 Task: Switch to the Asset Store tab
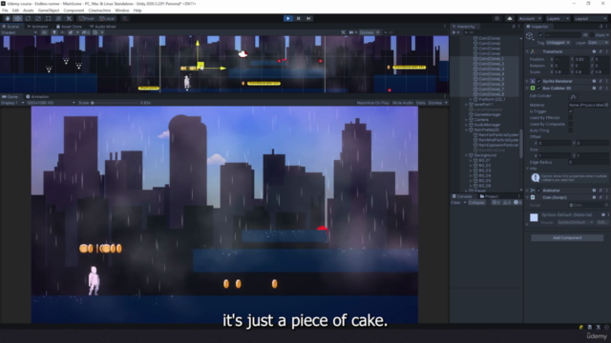point(69,27)
